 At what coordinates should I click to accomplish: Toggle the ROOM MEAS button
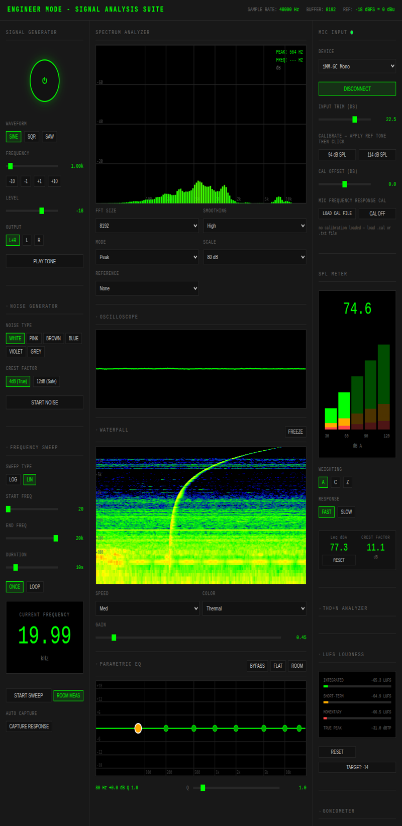click(x=68, y=696)
